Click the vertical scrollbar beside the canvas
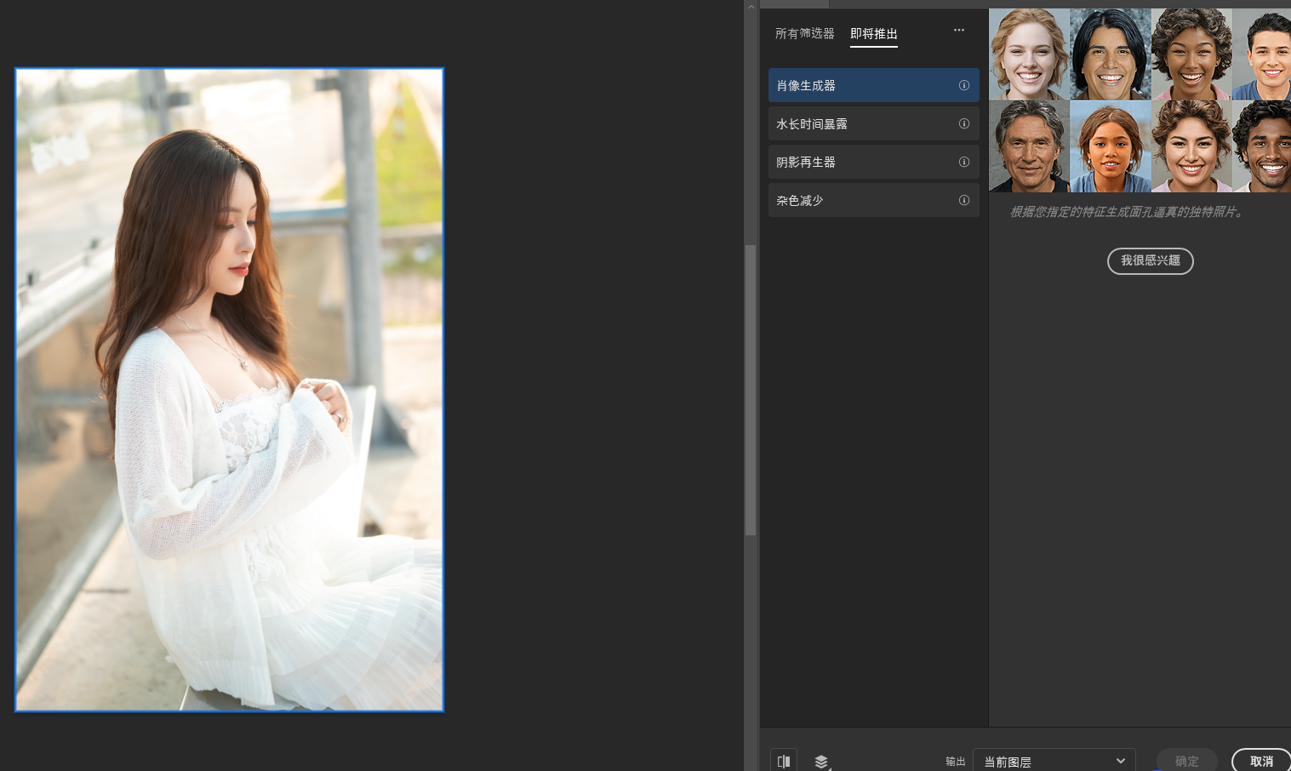Screen dimensions: 1291x771 (x=751, y=390)
